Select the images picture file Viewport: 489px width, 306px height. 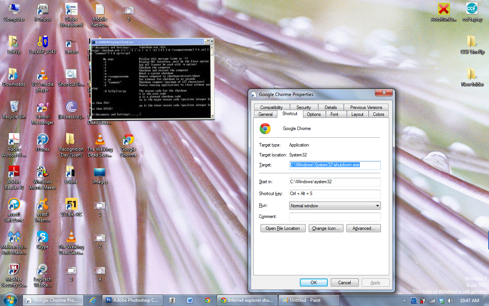(x=100, y=175)
